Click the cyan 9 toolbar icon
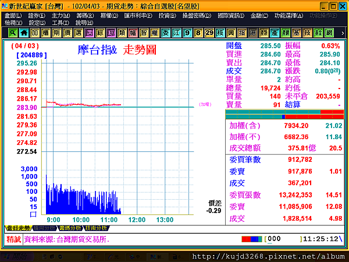This screenshot has height=262, width=349. pos(187,33)
